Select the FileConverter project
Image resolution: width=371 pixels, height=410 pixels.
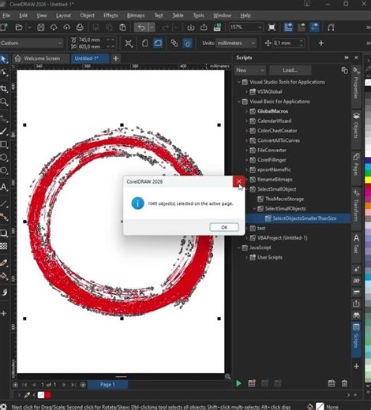point(272,150)
